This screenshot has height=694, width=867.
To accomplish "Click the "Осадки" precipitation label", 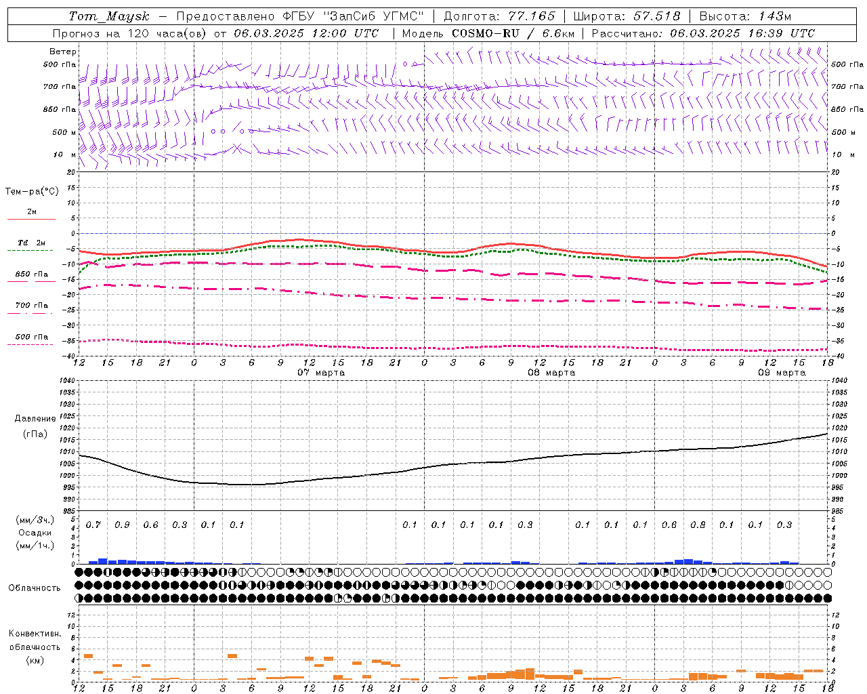I will pyautogui.click(x=35, y=533).
